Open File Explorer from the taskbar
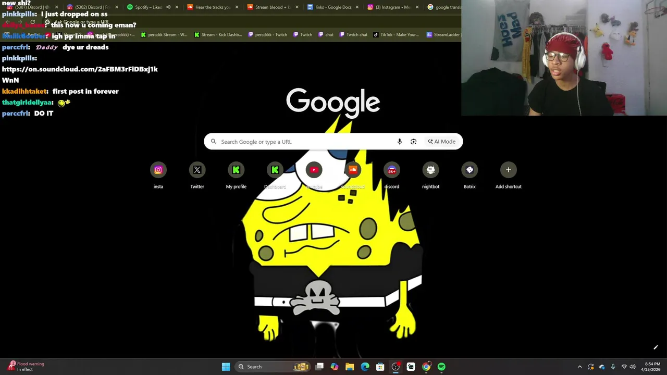This screenshot has width=667, height=375. 350,367
